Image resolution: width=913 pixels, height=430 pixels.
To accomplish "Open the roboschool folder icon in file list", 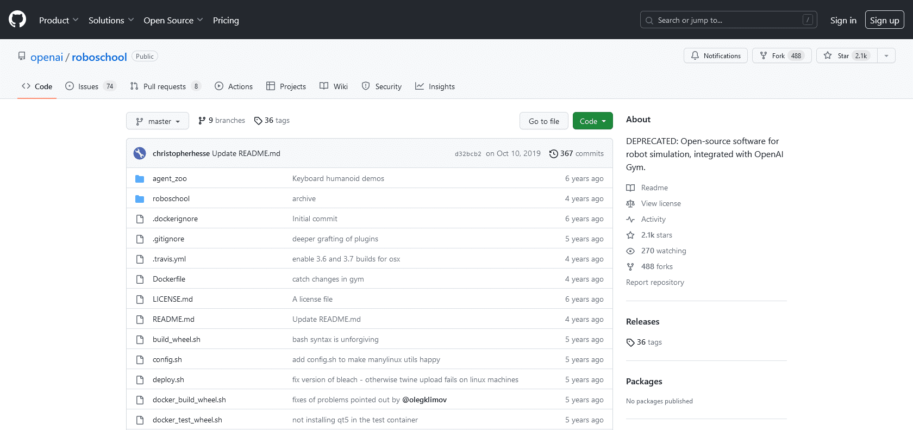I will pos(140,198).
